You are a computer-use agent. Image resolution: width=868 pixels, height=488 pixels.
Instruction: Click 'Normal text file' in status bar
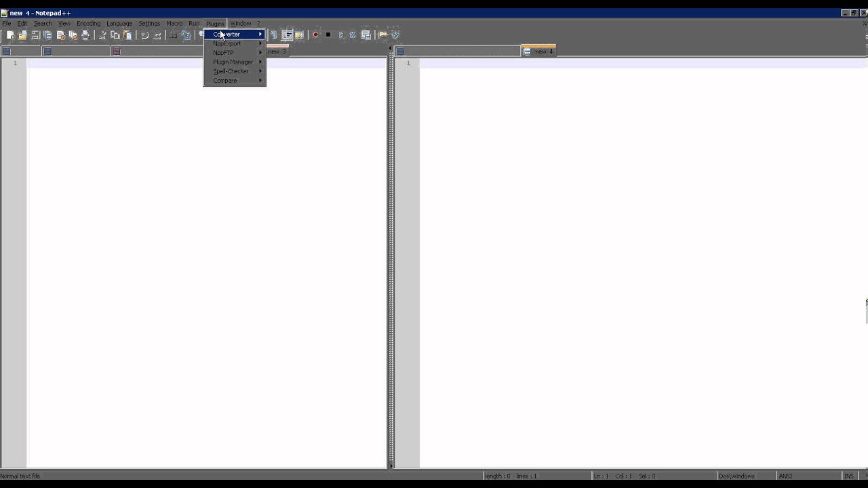pos(20,476)
